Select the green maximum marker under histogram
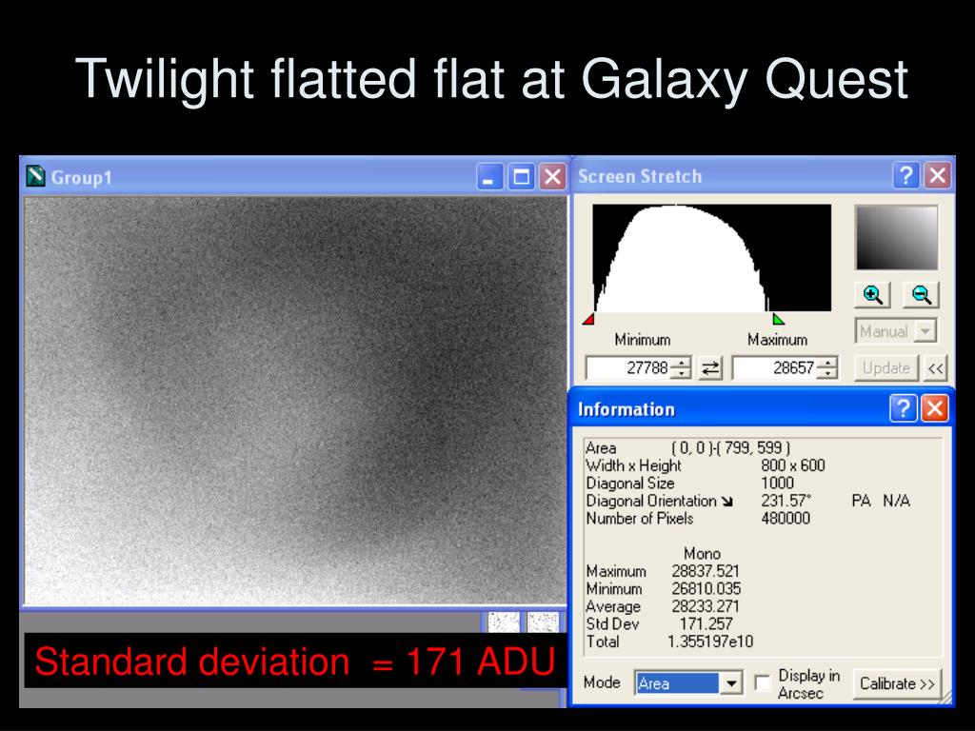Screen dimensions: 975x731 tap(778, 319)
